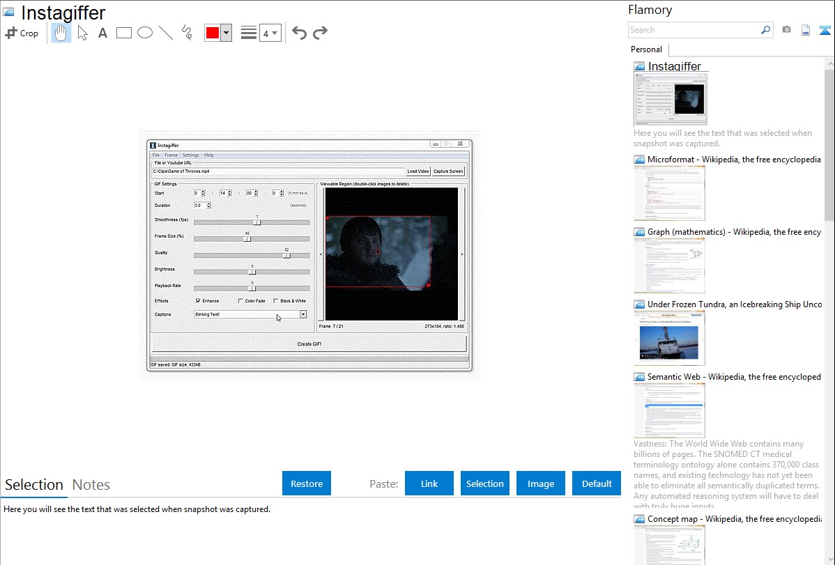
Task: Activate the hand pan tool
Action: tap(61, 33)
